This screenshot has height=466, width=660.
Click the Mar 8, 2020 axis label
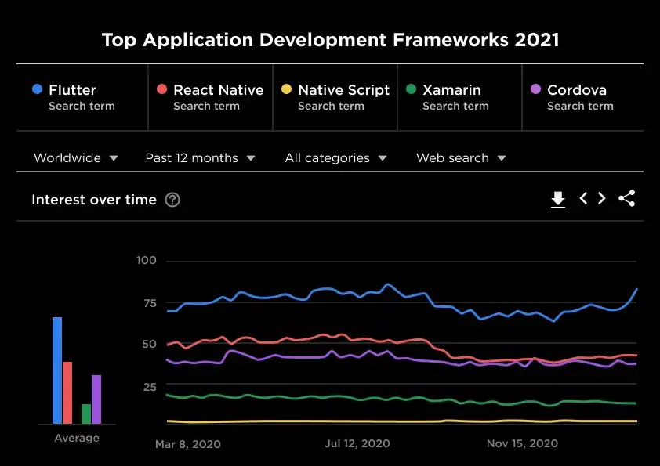[187, 444]
